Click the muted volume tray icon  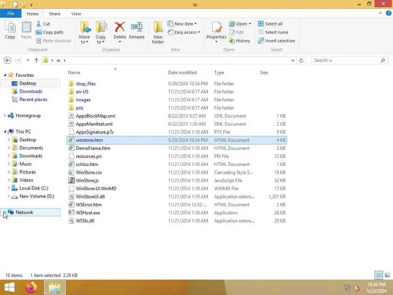tap(357, 288)
